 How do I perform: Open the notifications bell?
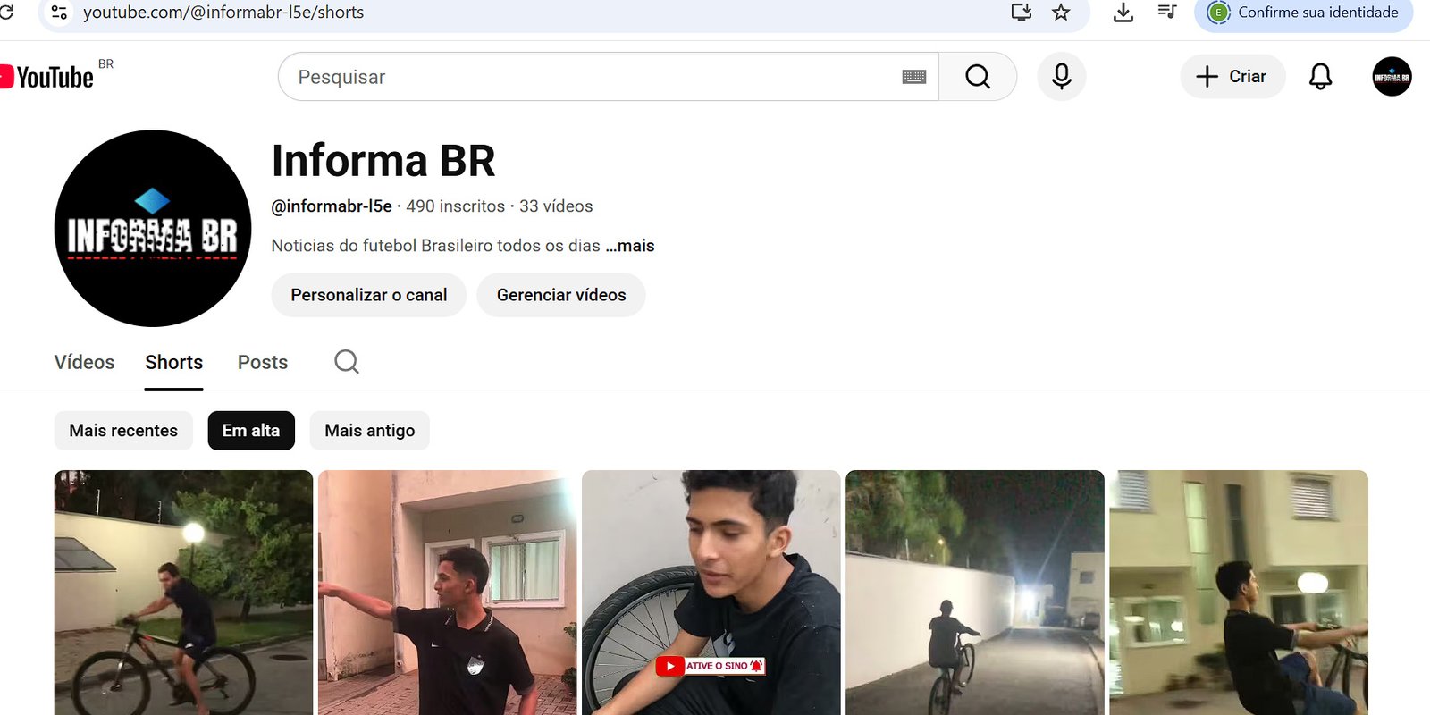pyautogui.click(x=1320, y=77)
